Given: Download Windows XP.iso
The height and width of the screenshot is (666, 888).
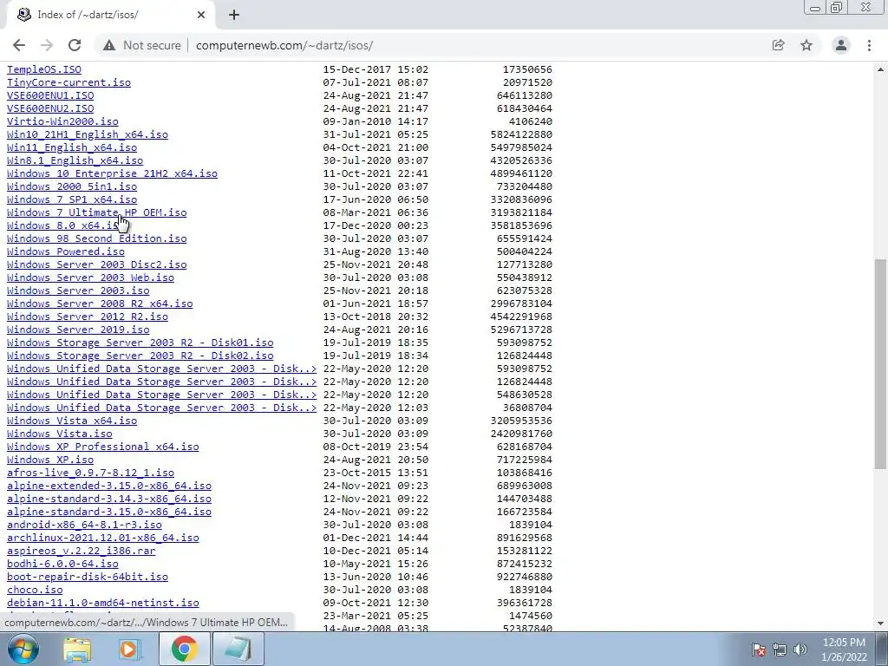Looking at the screenshot, I should (50, 460).
